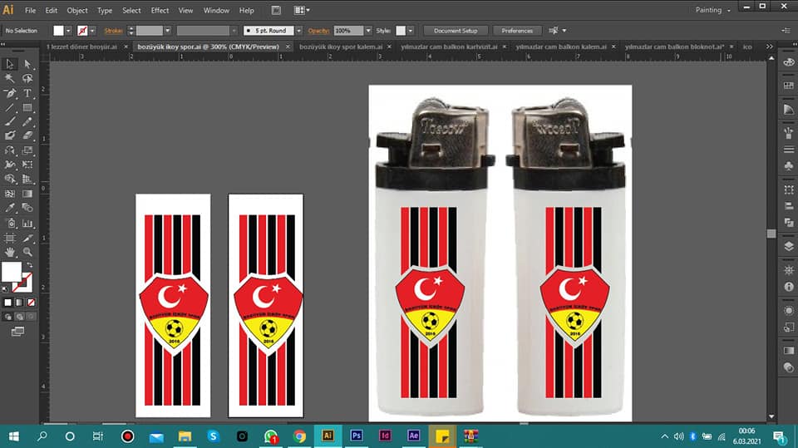Select the Direct Selection tool
This screenshot has width=798, height=448.
pyautogui.click(x=27, y=64)
